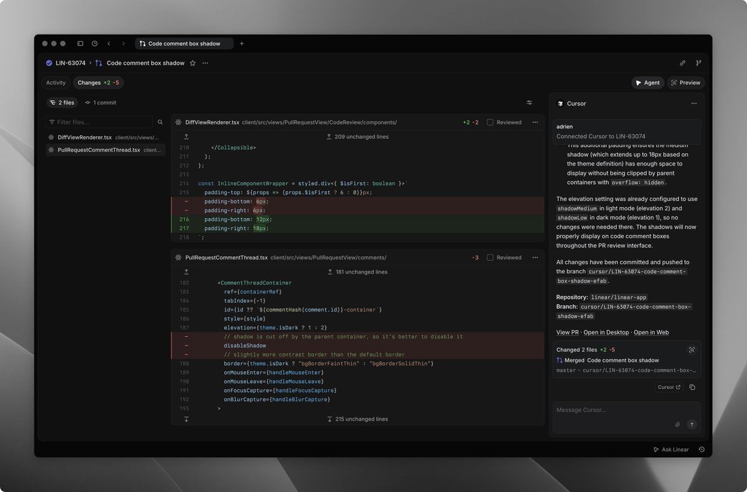747x492 pixels.
Task: Click the expand-up arrow beside line 210
Action: coord(186,137)
